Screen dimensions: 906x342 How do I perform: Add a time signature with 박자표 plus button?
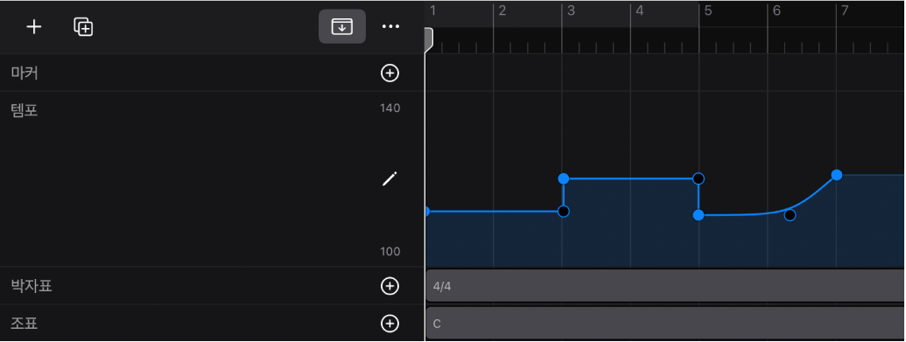pyautogui.click(x=390, y=285)
